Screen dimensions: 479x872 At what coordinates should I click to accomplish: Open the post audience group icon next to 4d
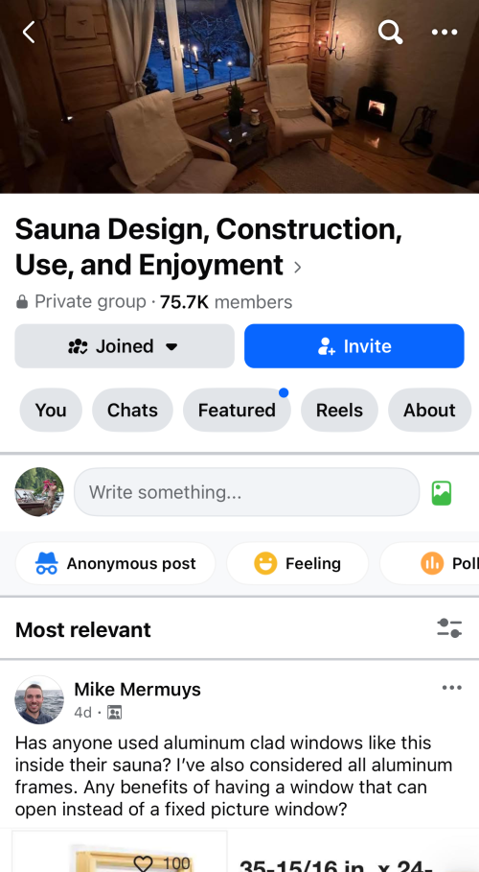pyautogui.click(x=114, y=713)
